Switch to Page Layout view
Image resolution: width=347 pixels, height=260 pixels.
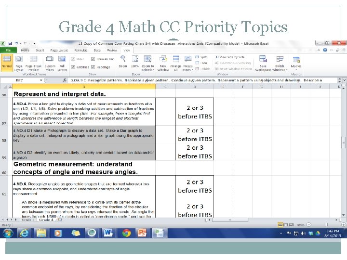[x=19, y=63]
